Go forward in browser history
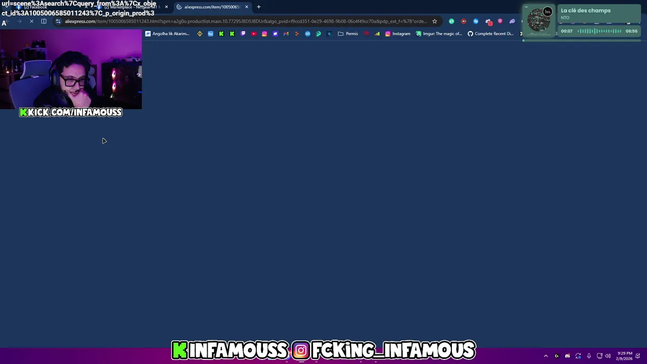Screen dimensions: 647x364 (x=19, y=21)
